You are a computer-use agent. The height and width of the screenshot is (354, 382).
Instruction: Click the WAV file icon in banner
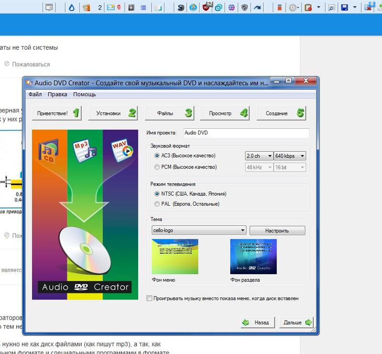click(x=122, y=151)
